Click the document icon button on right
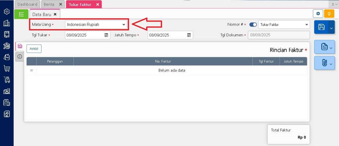This screenshot has height=146, width=339. point(324,47)
